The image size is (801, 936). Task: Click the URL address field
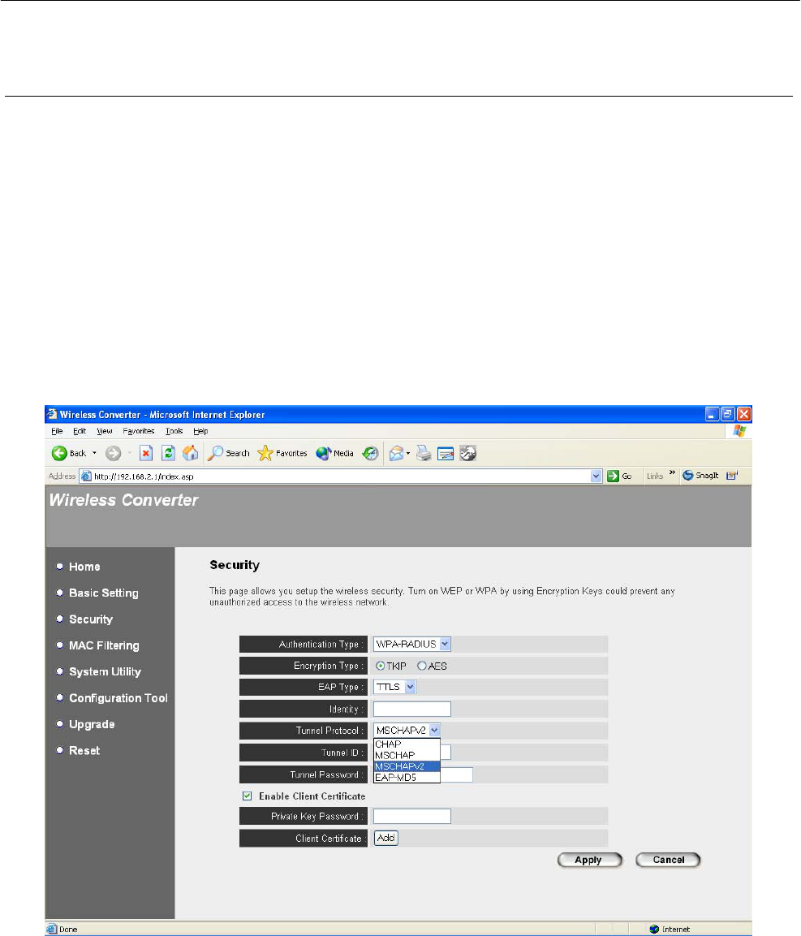(x=342, y=476)
